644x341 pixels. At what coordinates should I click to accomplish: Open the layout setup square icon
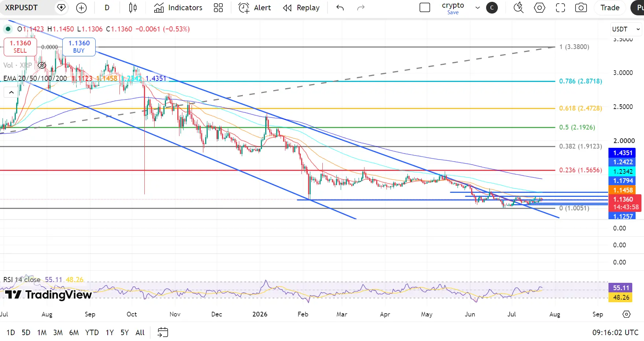425,8
